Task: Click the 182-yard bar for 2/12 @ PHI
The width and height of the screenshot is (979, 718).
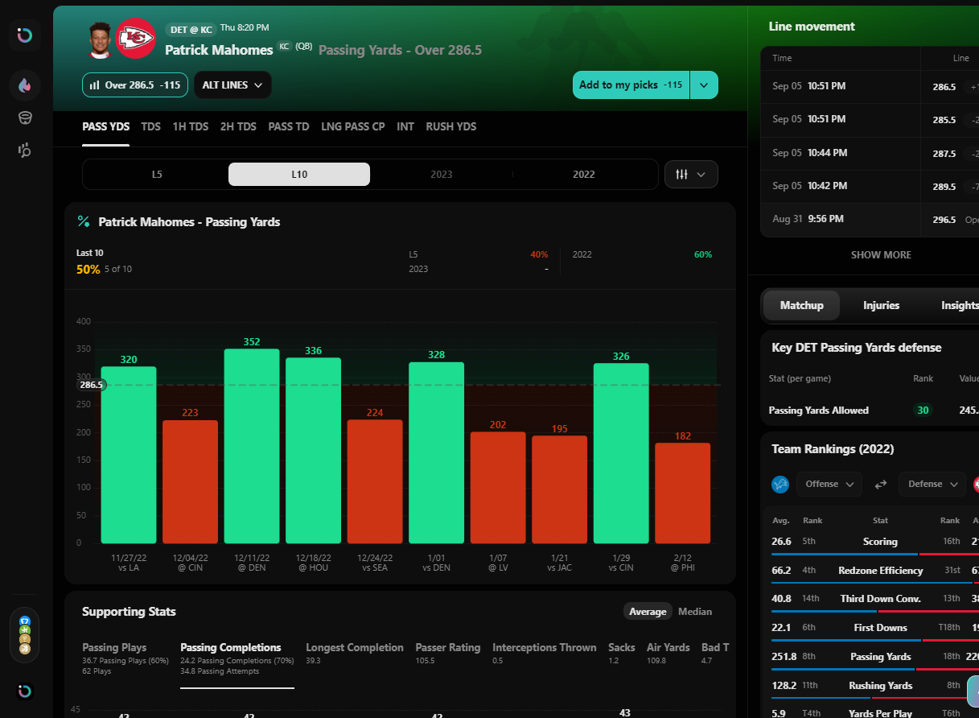Action: 683,493
